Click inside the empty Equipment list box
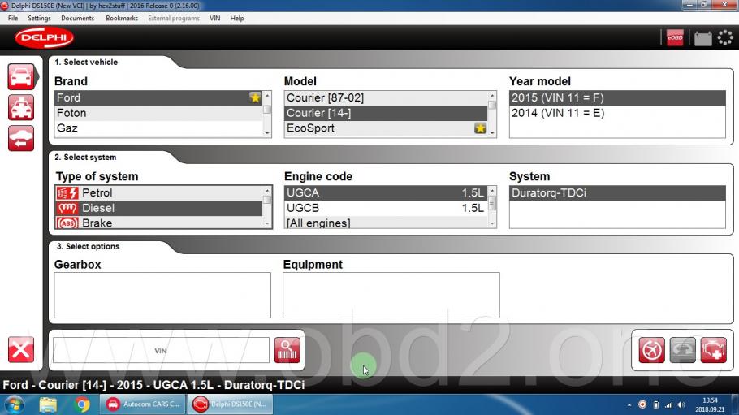Image resolution: width=739 pixels, height=415 pixels. pos(391,296)
